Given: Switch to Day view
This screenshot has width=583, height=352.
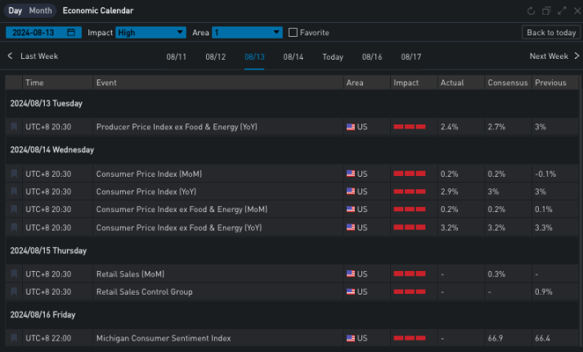Looking at the screenshot, I should pyautogui.click(x=16, y=11).
